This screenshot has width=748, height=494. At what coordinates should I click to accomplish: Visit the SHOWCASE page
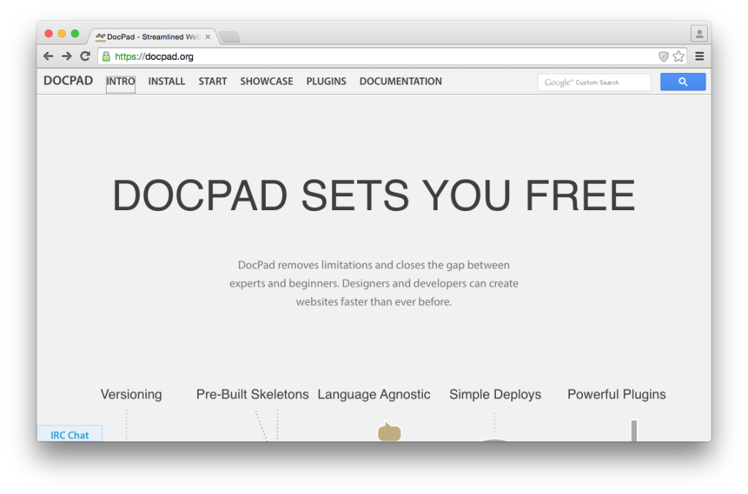266,81
